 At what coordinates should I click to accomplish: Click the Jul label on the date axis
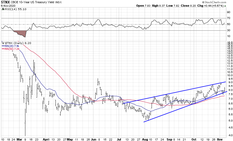(x=119, y=139)
